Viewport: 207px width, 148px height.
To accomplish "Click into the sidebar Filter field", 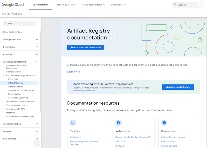I will [20, 24].
